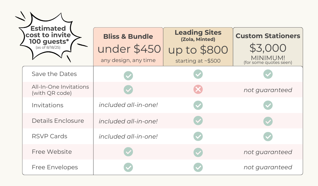Select the Bliss & Bundle column header
The height and width of the screenshot is (186, 318).
coord(128,36)
